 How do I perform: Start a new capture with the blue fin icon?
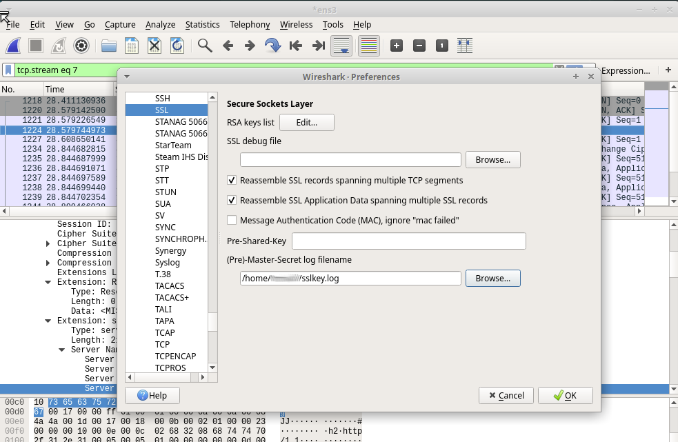point(14,46)
